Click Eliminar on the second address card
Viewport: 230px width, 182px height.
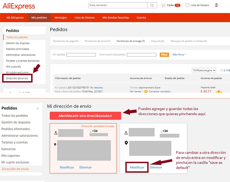156,167
